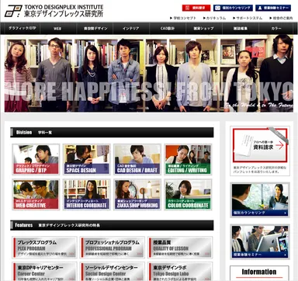Click the sidebar 資料請求 pamphlet banner
Image resolution: width=298 pixels, height=281 pixels.
click(260, 145)
